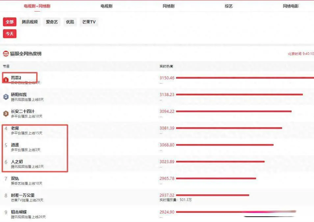Open the show 长安二十四计

click(x=23, y=111)
